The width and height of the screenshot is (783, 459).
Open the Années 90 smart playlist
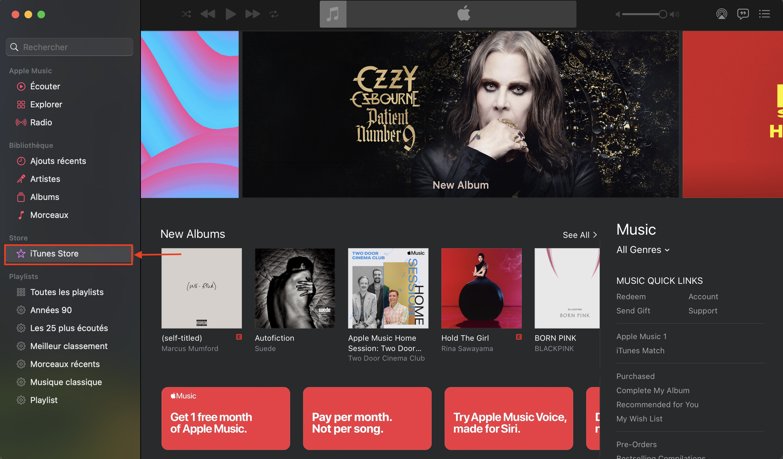51,310
